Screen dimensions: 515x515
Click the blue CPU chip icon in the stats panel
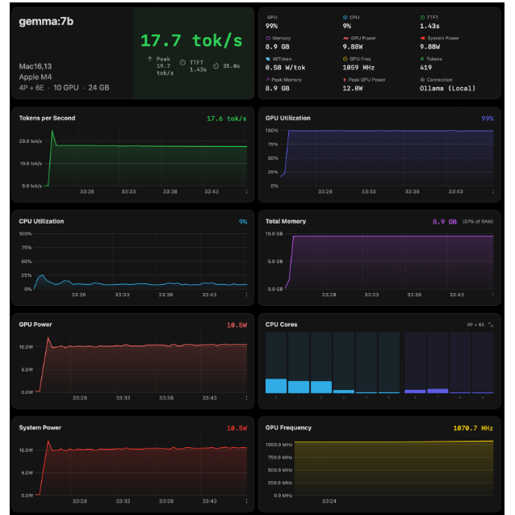[345, 18]
